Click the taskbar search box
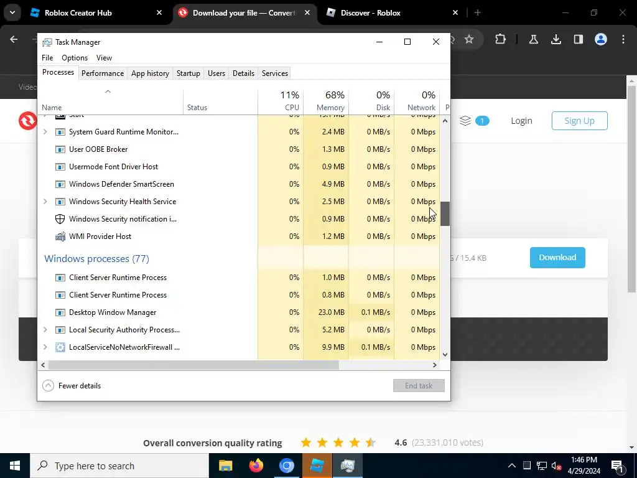Screen dimensions: 637x478 (119, 466)
